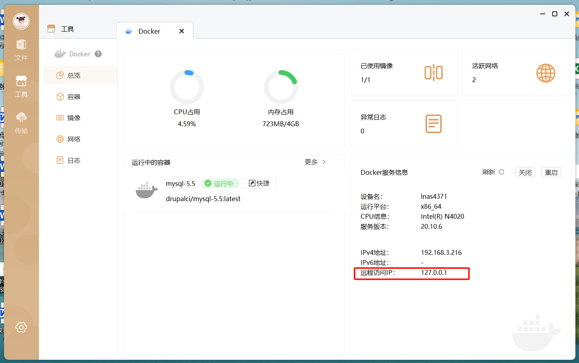Viewport: 579px width, 363px height.
Task: Click 重启 to restart Docker service
Action: point(551,172)
